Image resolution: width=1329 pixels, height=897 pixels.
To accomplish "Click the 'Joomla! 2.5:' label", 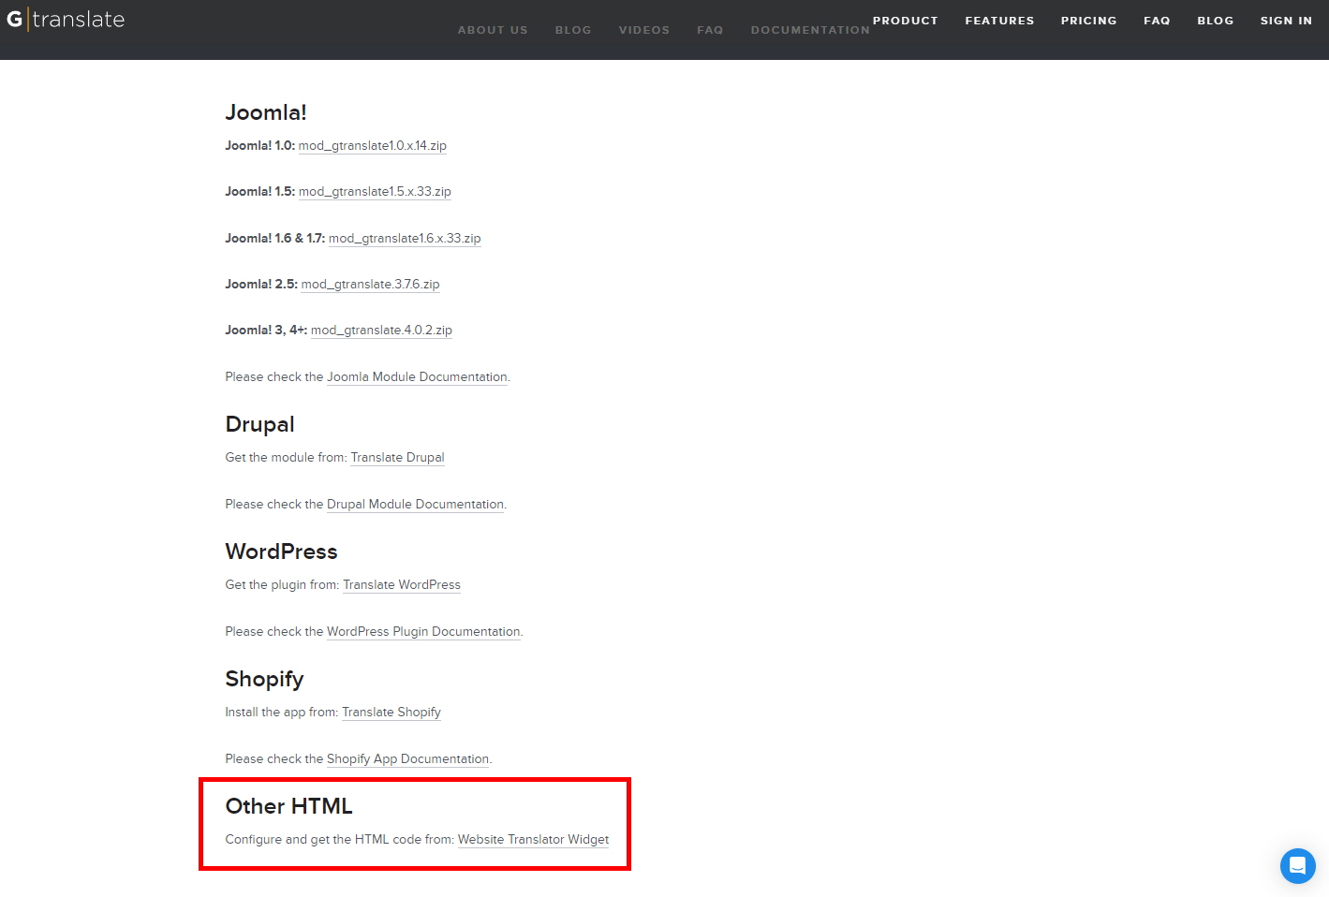I will (x=261, y=285).
